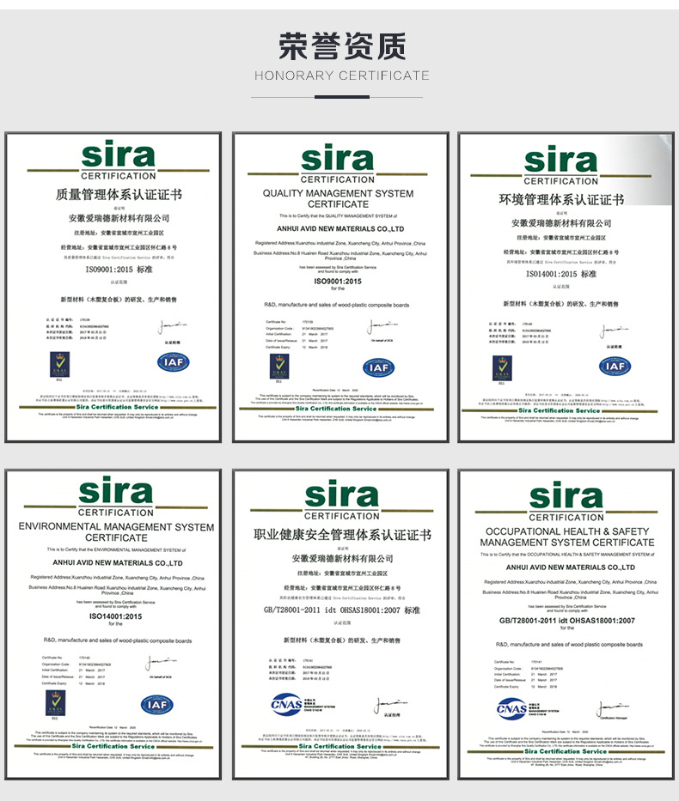
Task: Click the signature on Environmental Management System Certificate
Action: (x=161, y=662)
